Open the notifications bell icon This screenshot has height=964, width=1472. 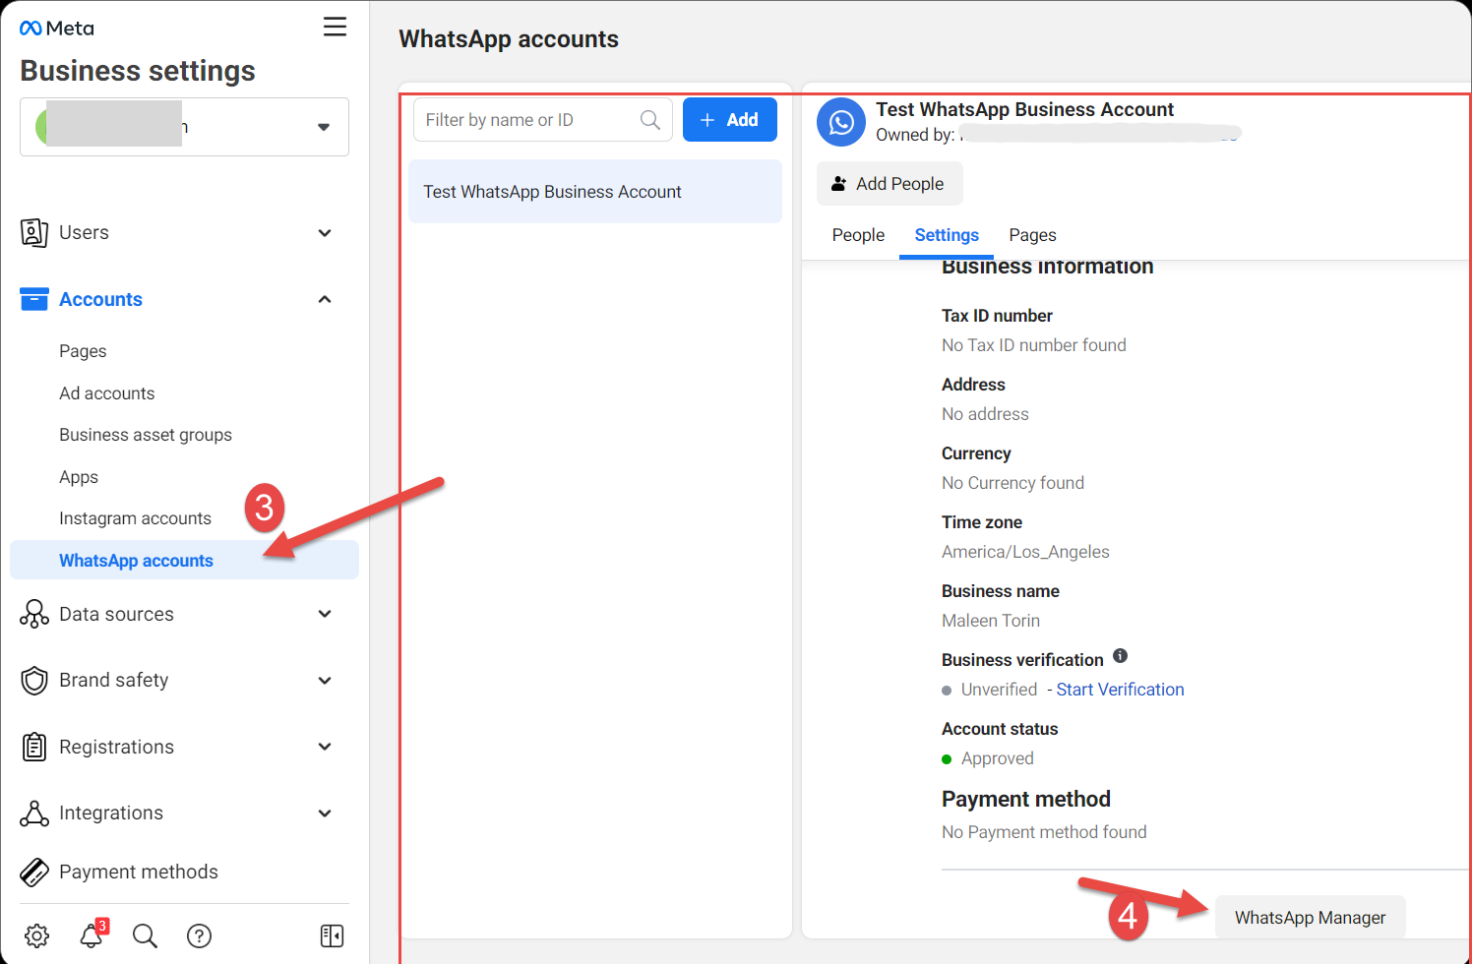[x=92, y=935]
